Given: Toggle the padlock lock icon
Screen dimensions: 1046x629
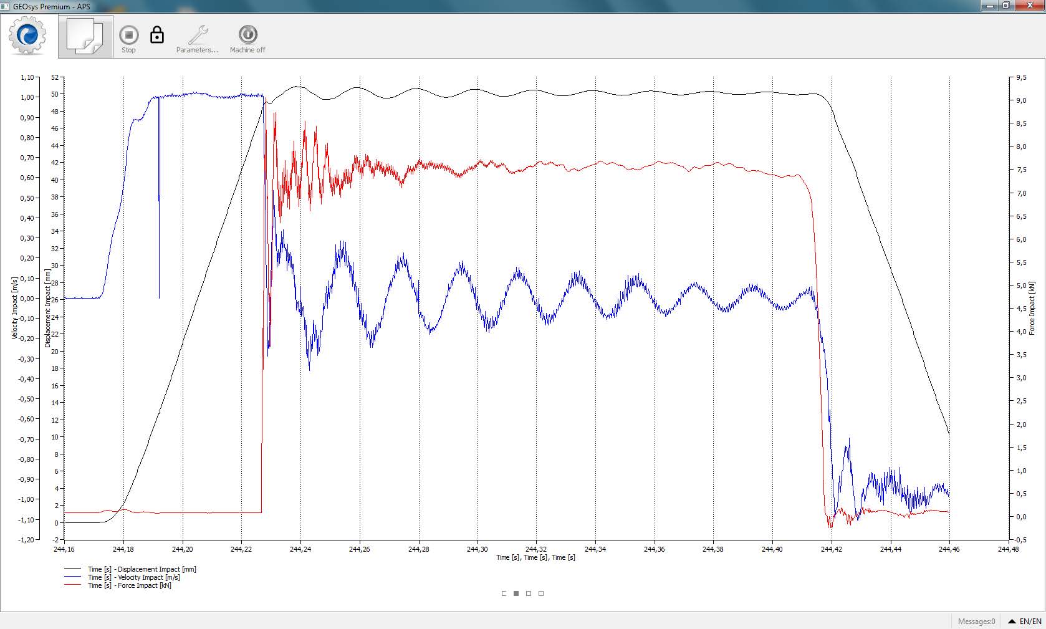Looking at the screenshot, I should 157,35.
